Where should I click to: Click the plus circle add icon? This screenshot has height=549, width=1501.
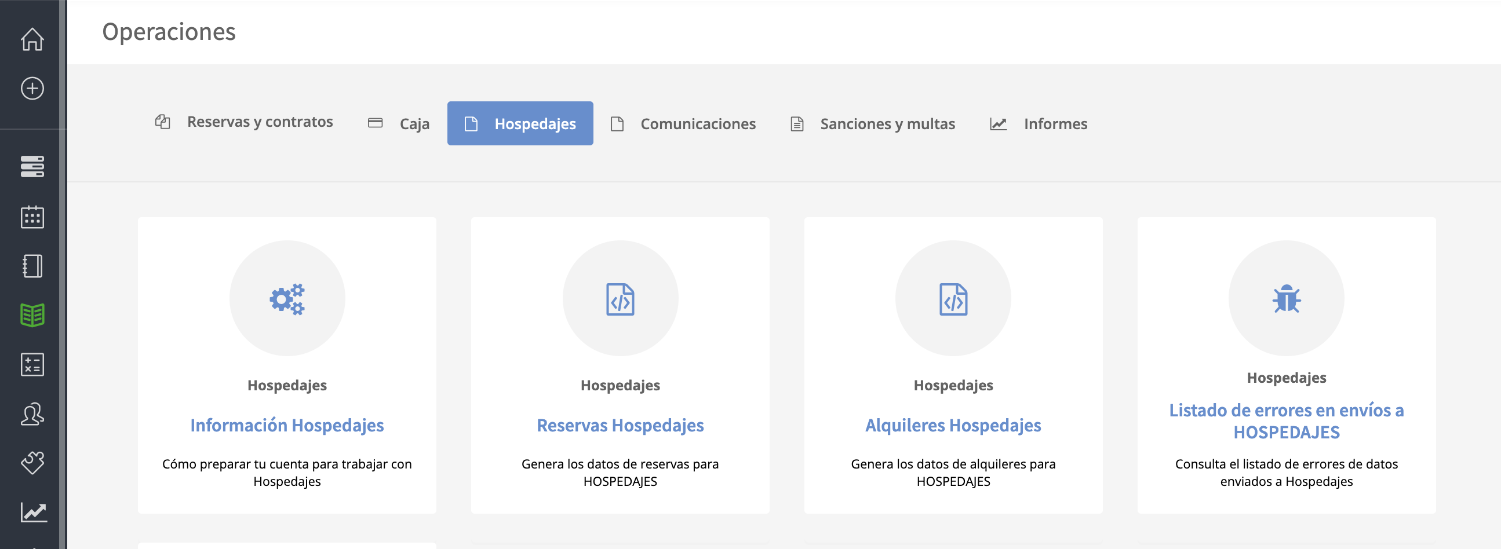(32, 89)
